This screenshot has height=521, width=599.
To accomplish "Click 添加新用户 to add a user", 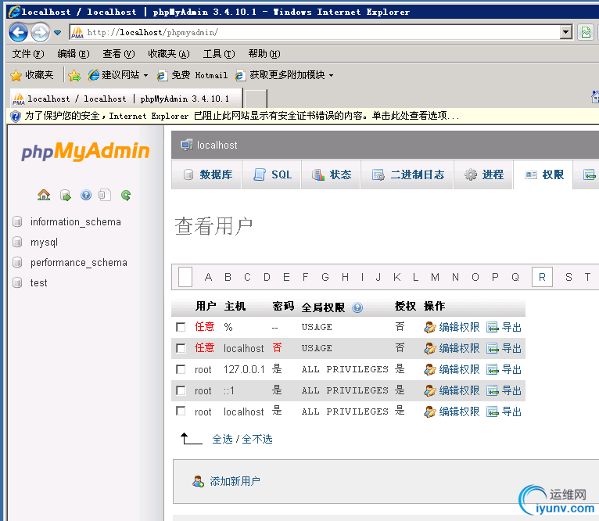I will tap(227, 481).
